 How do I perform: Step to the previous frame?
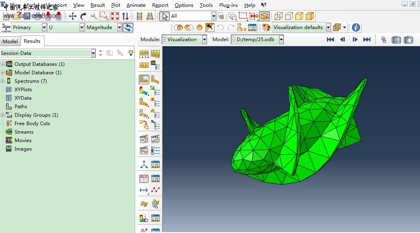343,40
